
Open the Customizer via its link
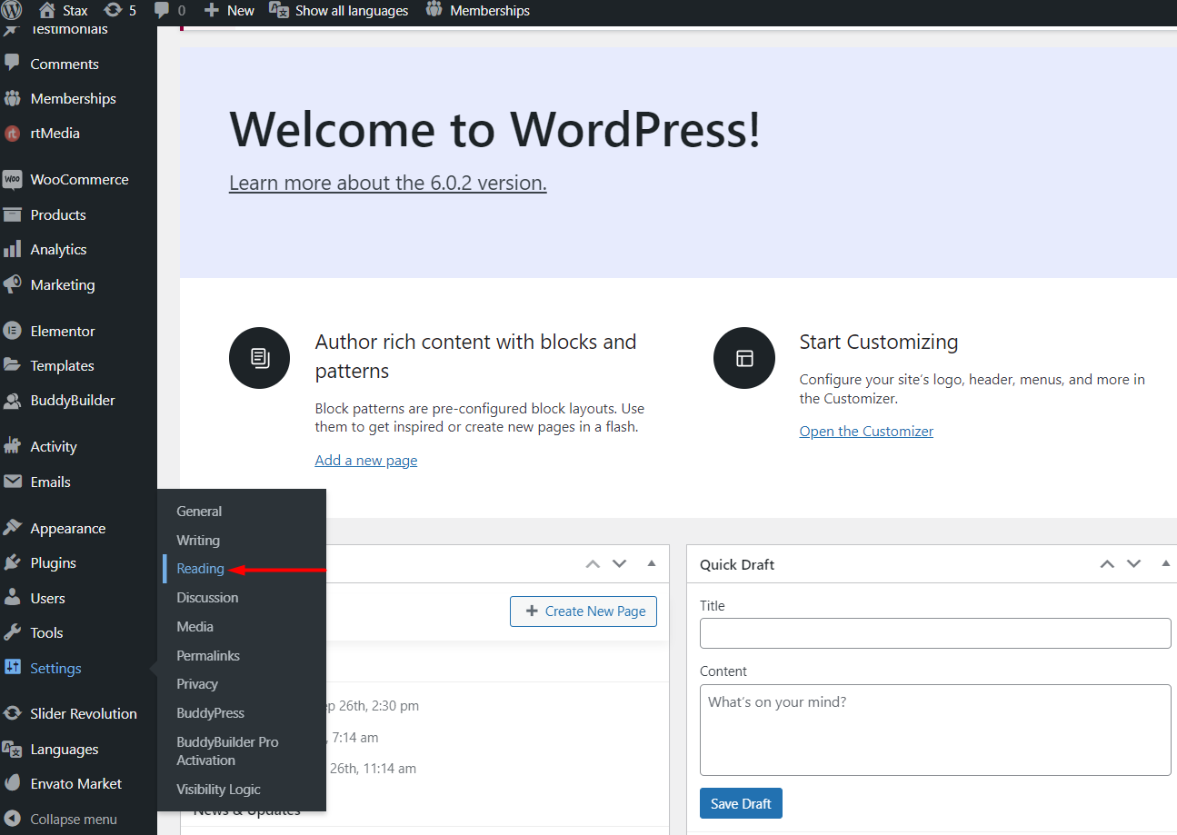tap(865, 431)
